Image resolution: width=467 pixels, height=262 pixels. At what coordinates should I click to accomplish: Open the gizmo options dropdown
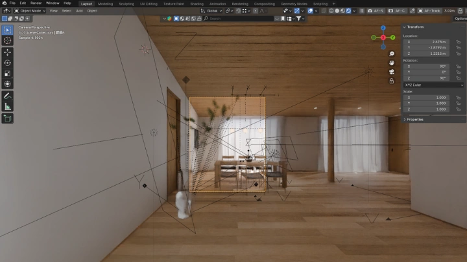(x=302, y=11)
